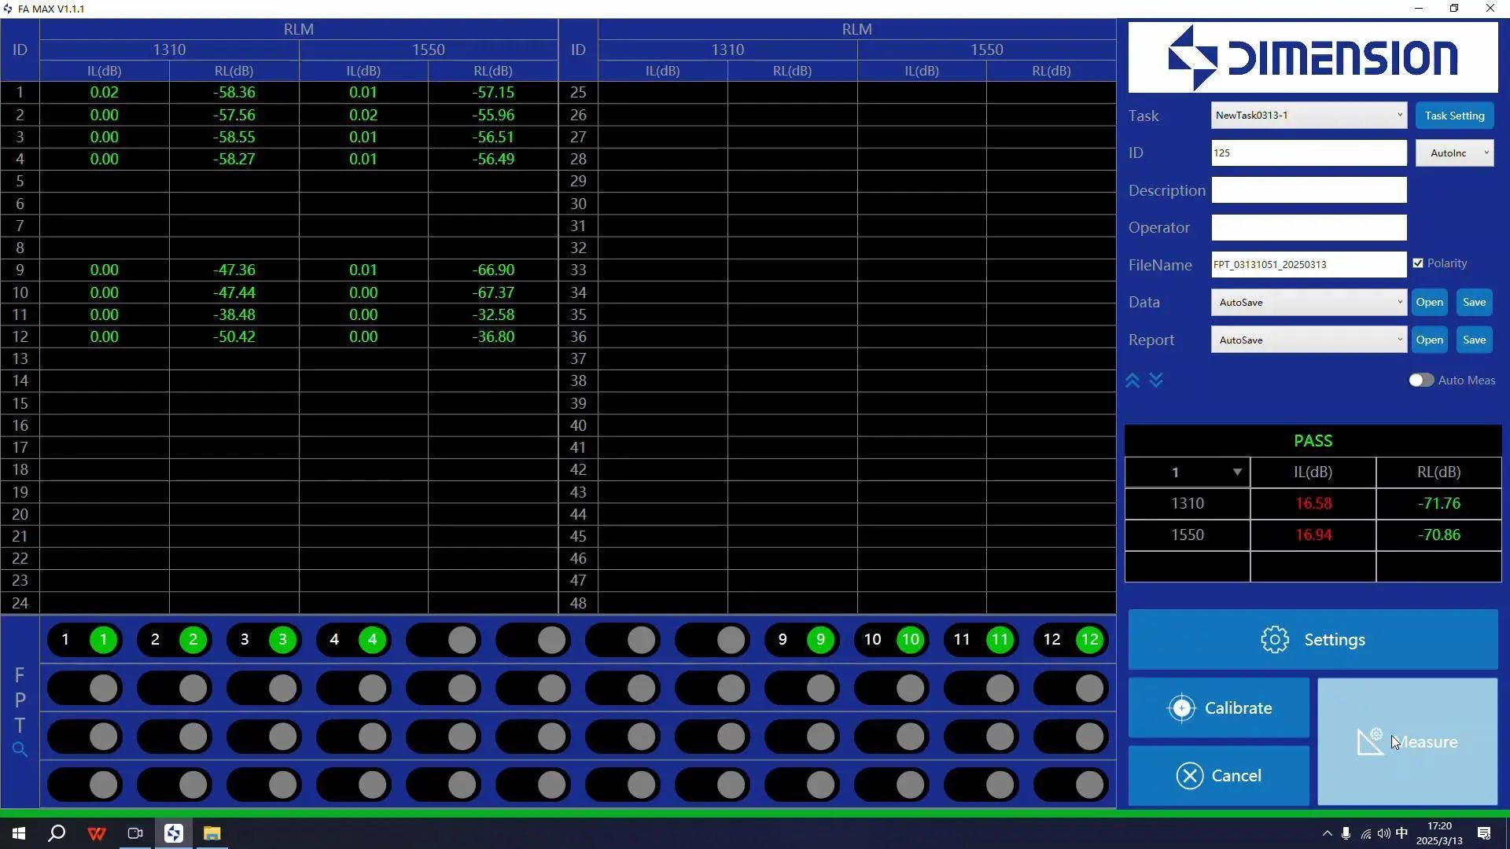Screen dimensions: 1510x849
Task: Open Settings with the gear icon
Action: coord(1313,640)
